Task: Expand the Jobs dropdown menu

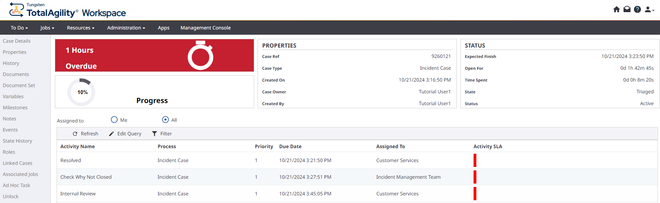Action: click(47, 28)
